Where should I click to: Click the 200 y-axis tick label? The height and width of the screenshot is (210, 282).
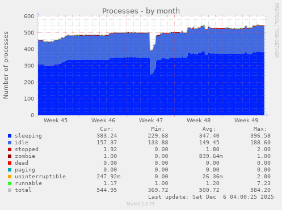(x=29, y=82)
